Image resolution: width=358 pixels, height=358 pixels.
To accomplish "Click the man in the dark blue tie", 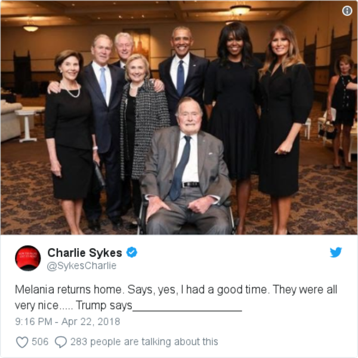I will pyautogui.click(x=183, y=75).
